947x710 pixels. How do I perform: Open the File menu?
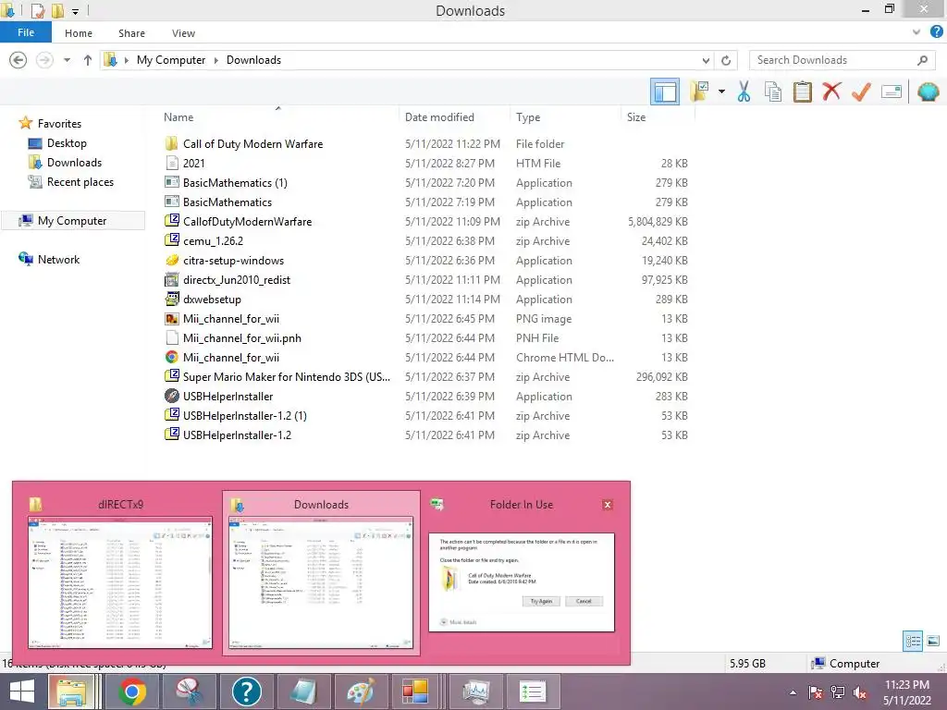click(26, 32)
